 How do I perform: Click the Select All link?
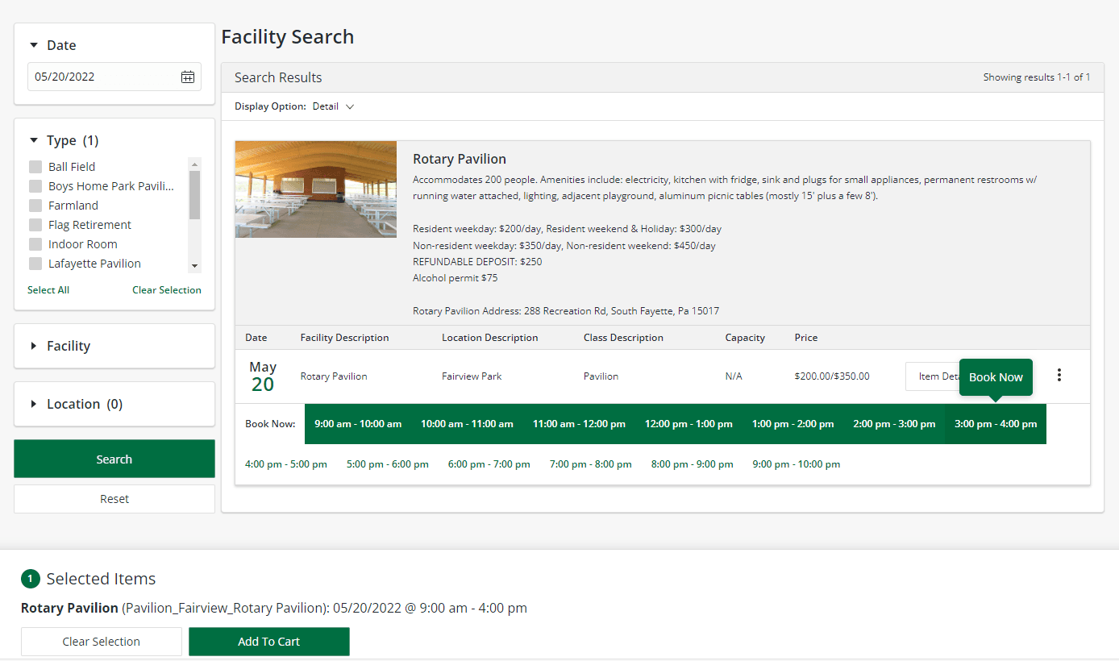pos(48,290)
